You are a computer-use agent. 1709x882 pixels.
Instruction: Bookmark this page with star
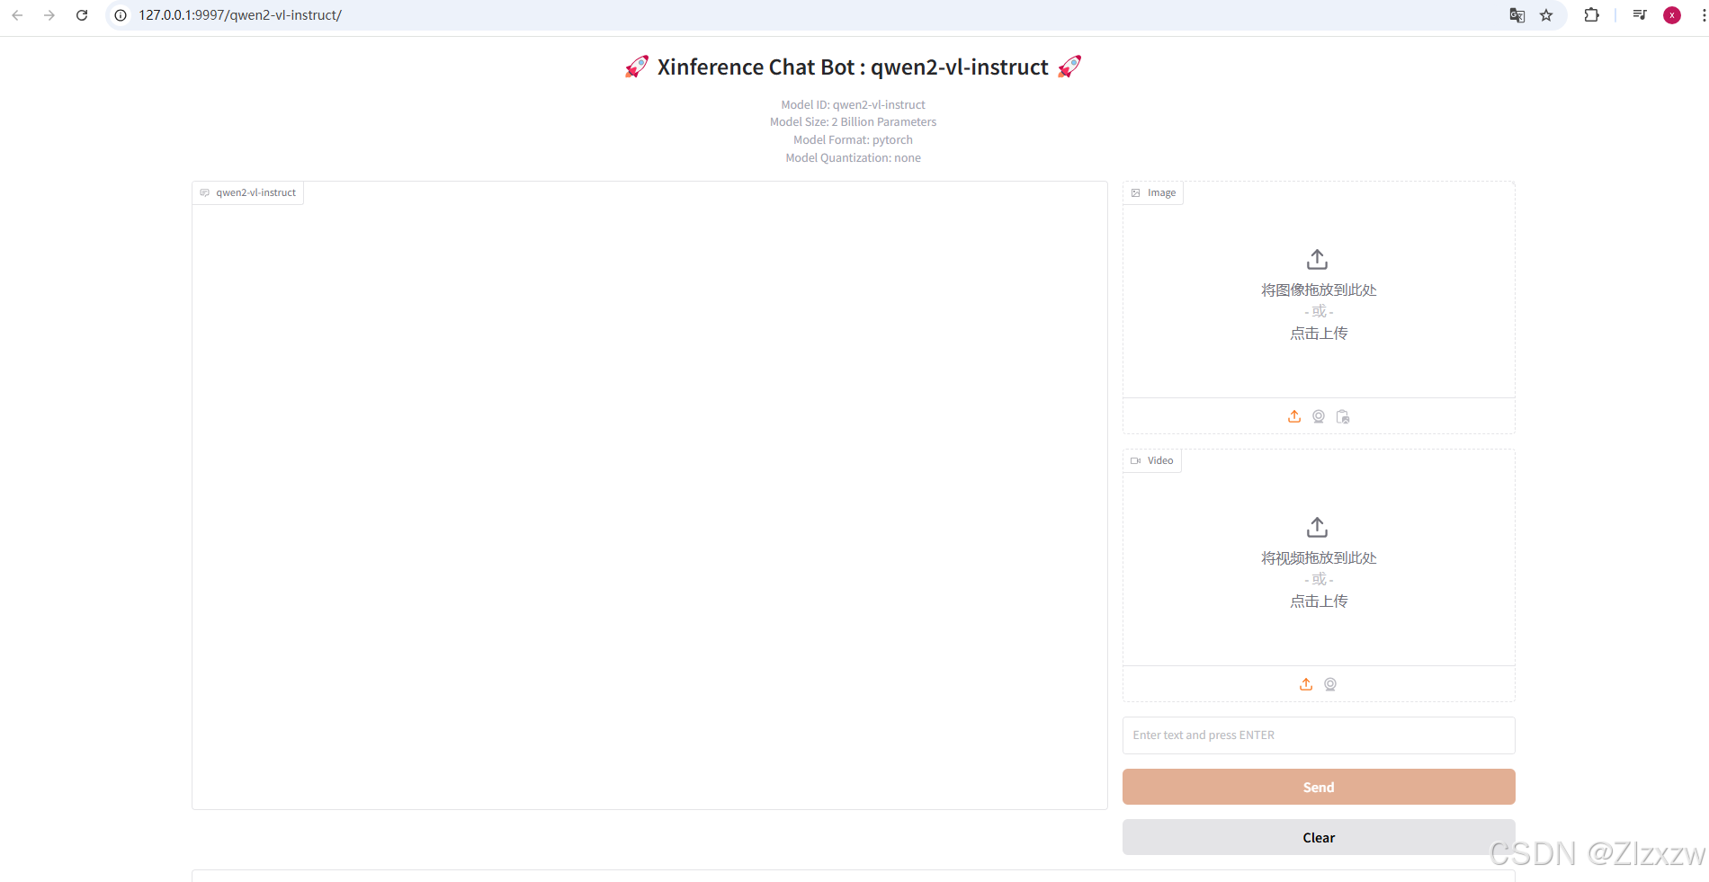tap(1546, 15)
